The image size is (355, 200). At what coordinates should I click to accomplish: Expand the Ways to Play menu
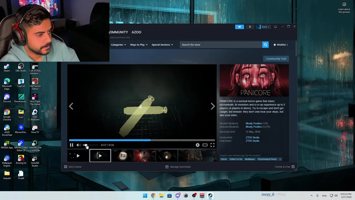(139, 45)
